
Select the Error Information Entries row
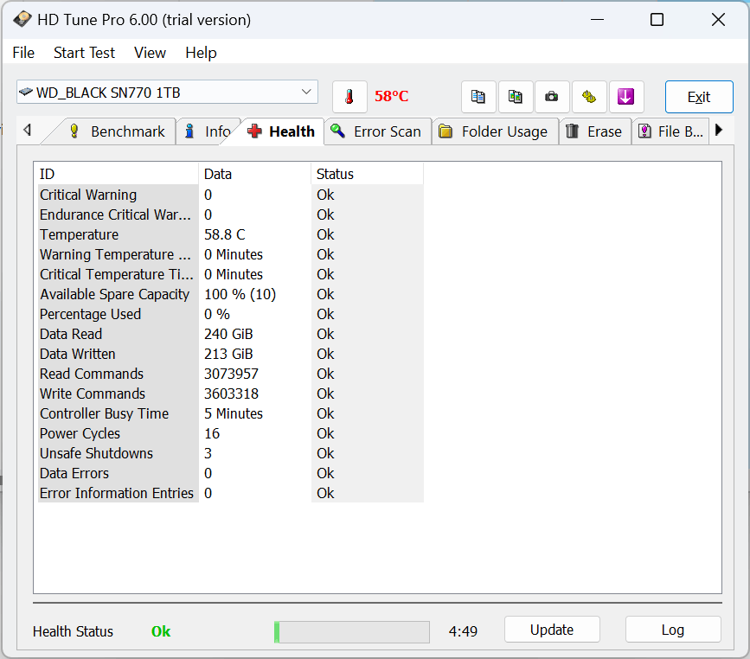pyautogui.click(x=231, y=493)
